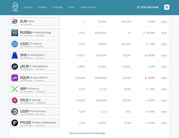The height and width of the screenshot is (138, 179).
Task: Click trade link for USDY
Action: [164, 112]
